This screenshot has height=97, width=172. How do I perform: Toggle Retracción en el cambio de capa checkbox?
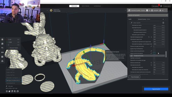click(x=154, y=60)
